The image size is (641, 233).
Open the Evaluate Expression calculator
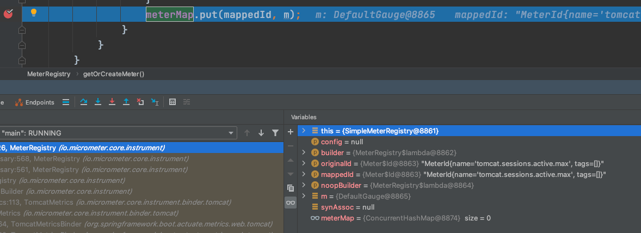click(172, 102)
